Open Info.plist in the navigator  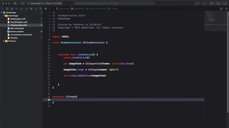tap(14, 38)
